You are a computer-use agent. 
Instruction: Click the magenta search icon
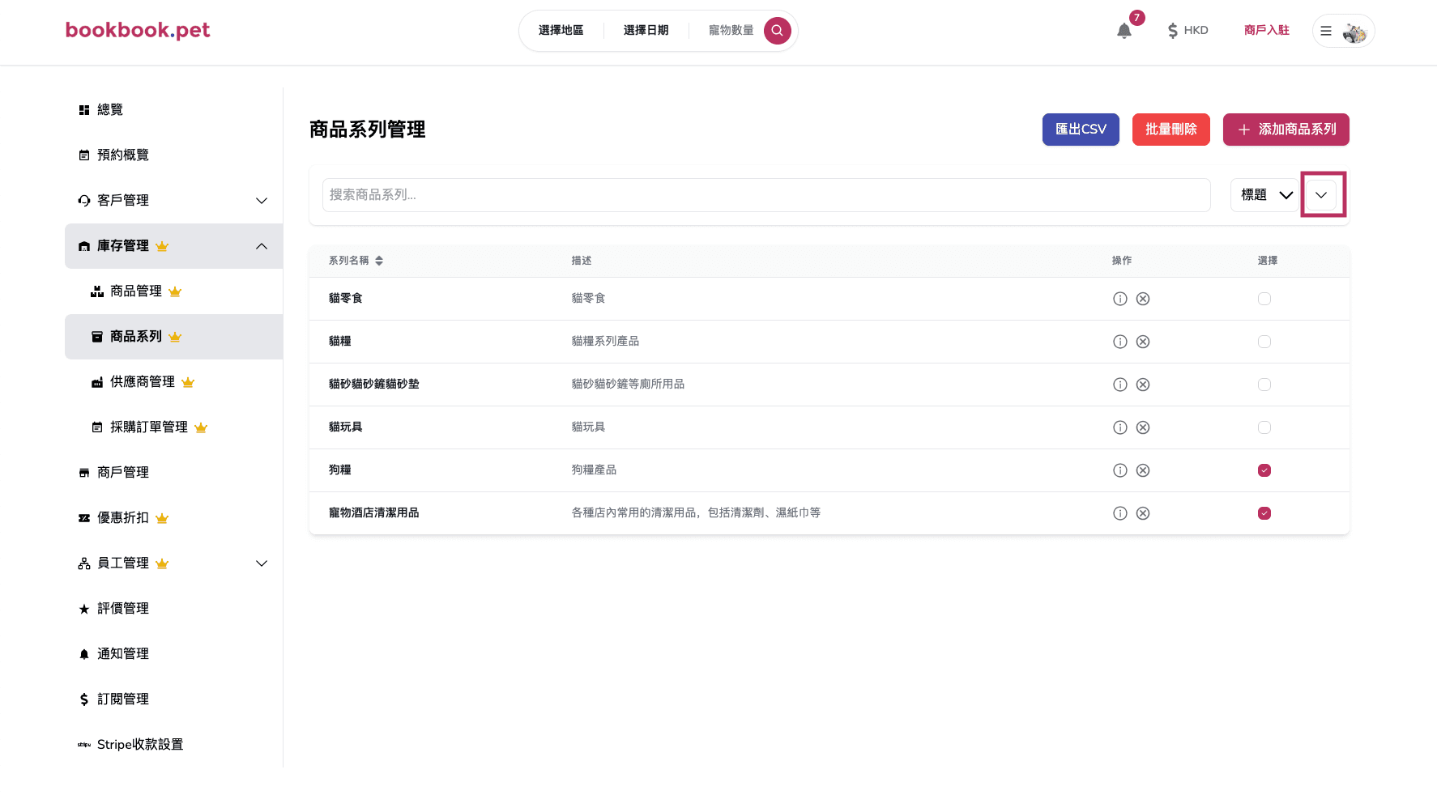777,31
